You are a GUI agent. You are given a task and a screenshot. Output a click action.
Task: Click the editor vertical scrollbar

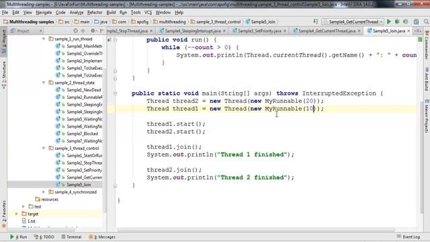pyautogui.click(x=422, y=158)
